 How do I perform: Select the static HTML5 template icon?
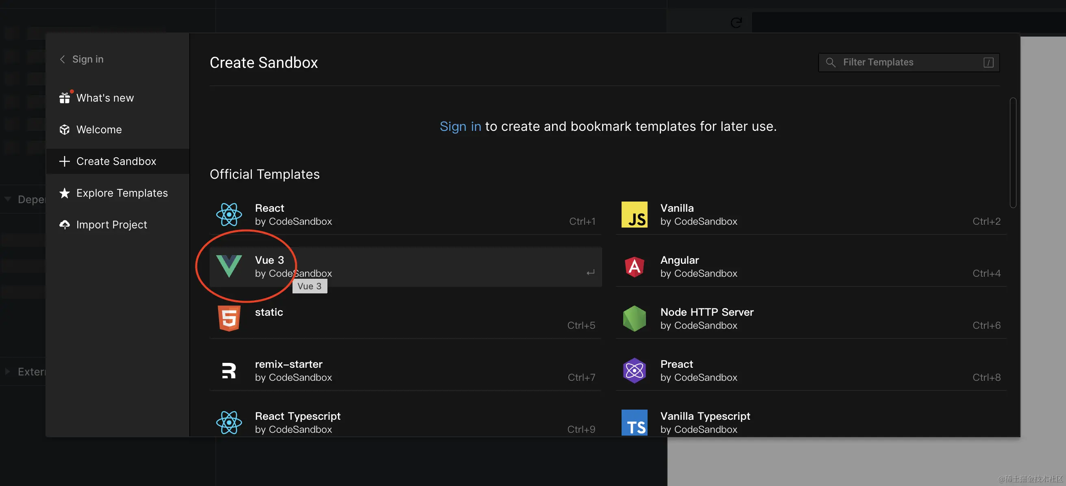pos(229,318)
